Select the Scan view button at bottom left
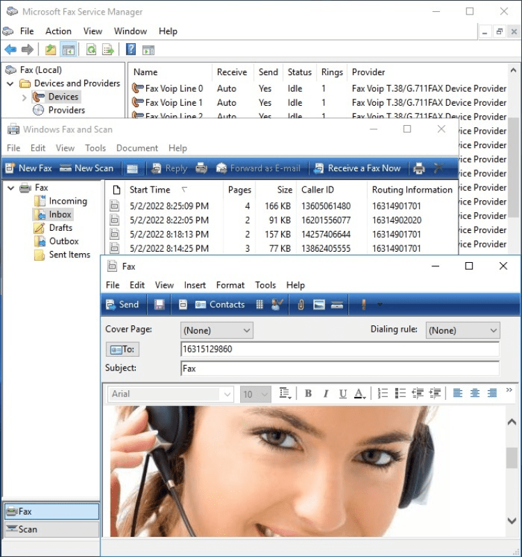522x557 pixels. click(x=52, y=529)
